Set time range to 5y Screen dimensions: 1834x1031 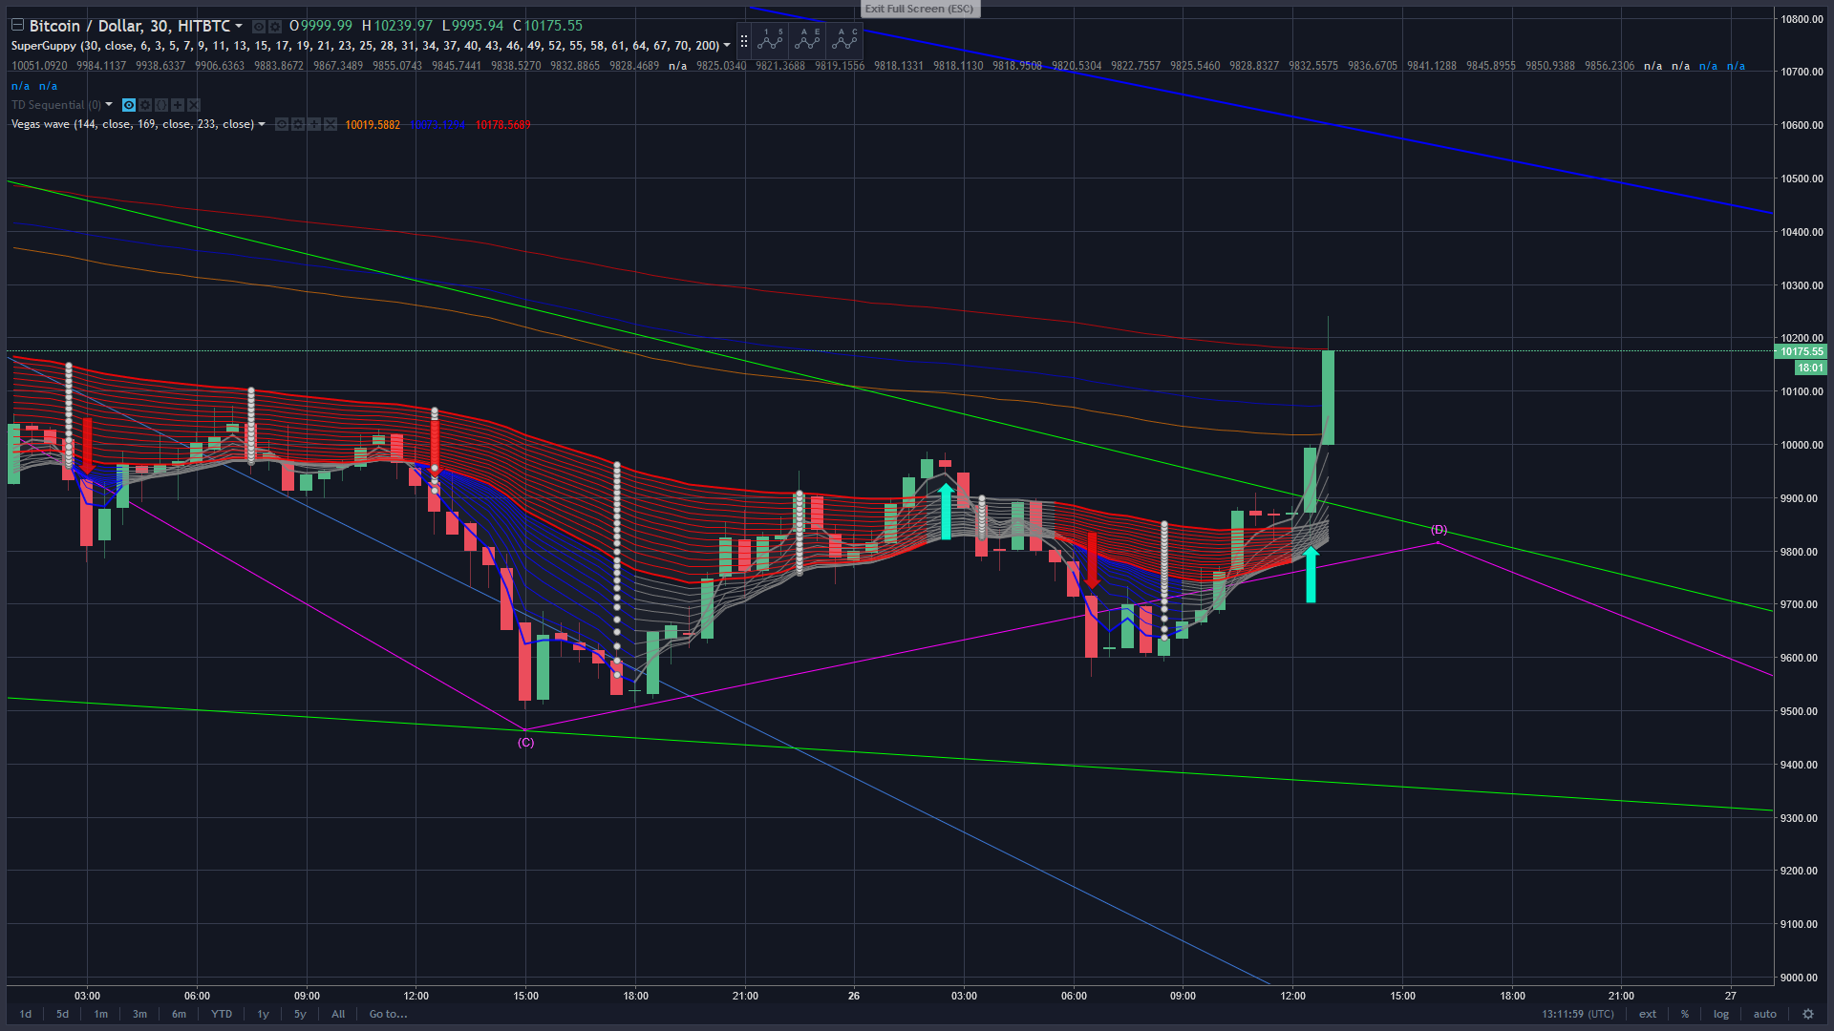300,1014
